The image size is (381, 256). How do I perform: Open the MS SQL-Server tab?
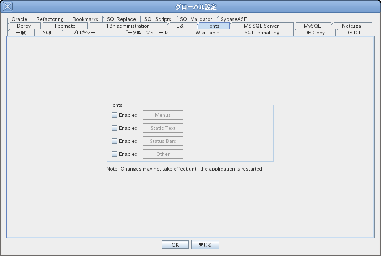[261, 26]
